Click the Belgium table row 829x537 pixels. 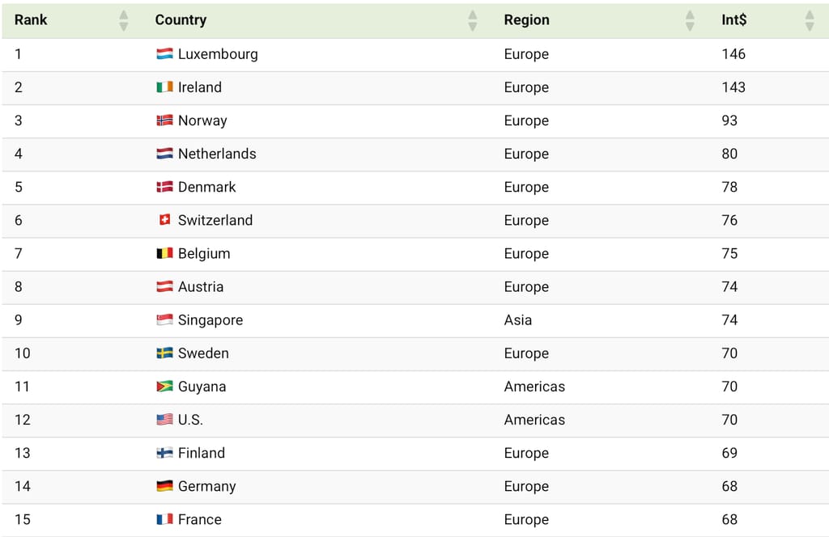click(414, 253)
